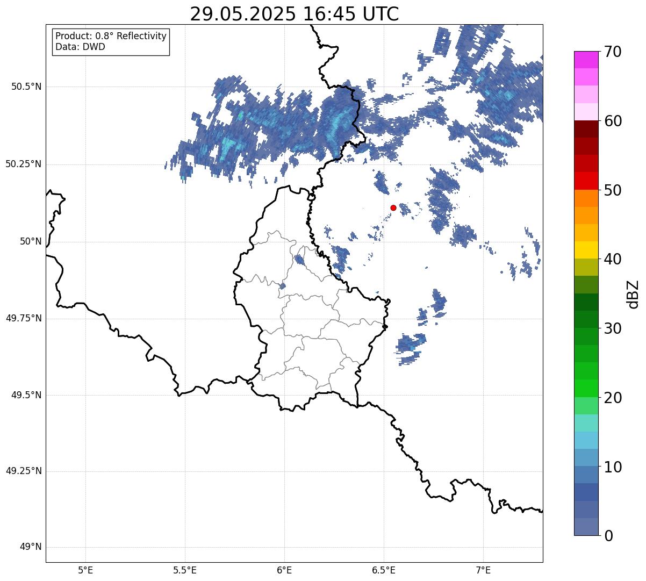Click the colorbar value 60

tap(613, 121)
